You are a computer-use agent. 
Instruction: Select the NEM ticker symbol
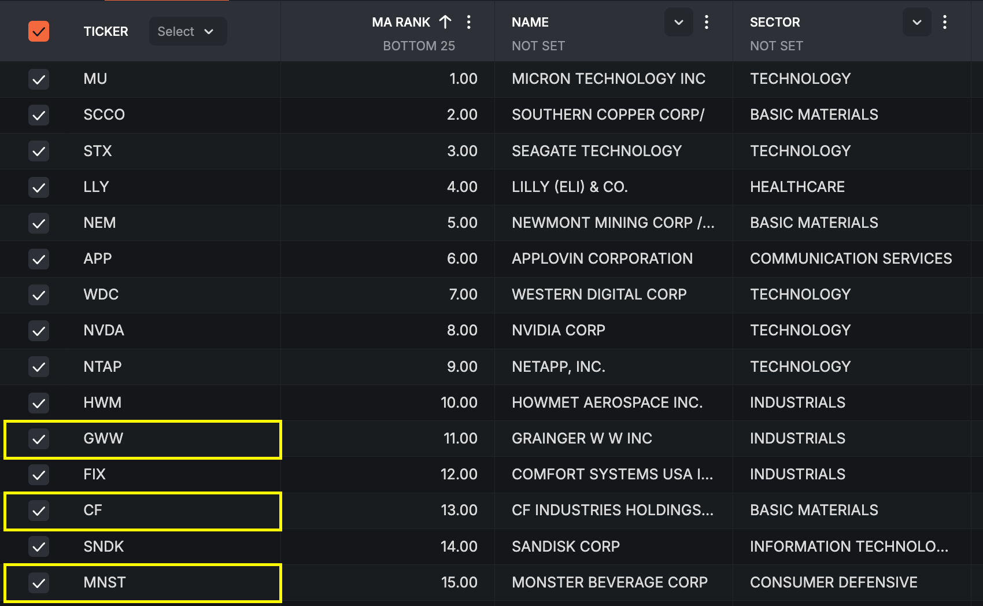pyautogui.click(x=99, y=223)
